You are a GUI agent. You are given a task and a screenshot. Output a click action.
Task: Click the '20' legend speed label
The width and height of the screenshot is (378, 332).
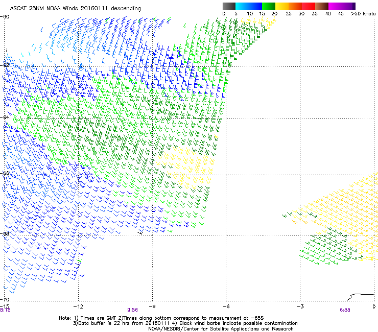pos(274,14)
